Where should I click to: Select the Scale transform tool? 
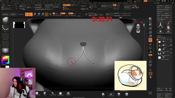pos(39,14)
